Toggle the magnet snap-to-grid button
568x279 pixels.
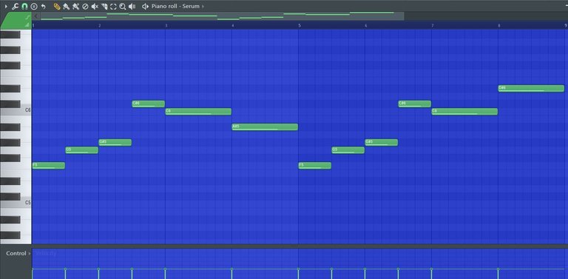pyautogui.click(x=24, y=6)
